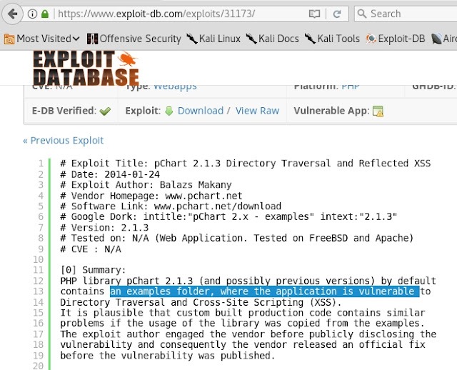This screenshot has height=370, width=457.
Task: Click '# Version: 2.1.3' line
Action: pyautogui.click(x=104, y=227)
